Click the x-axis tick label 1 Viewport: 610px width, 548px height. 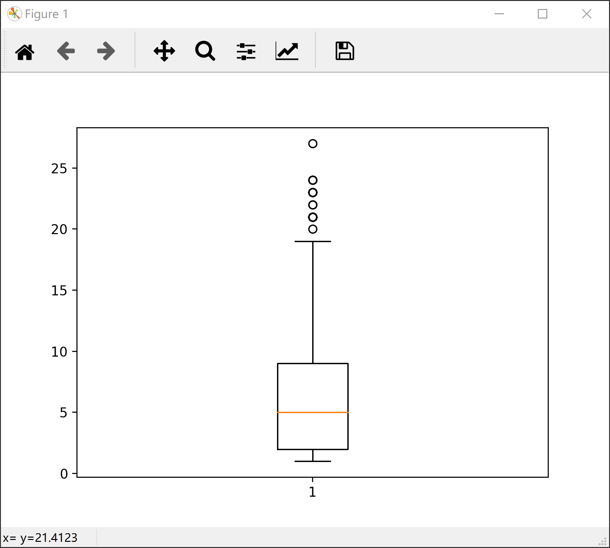313,492
